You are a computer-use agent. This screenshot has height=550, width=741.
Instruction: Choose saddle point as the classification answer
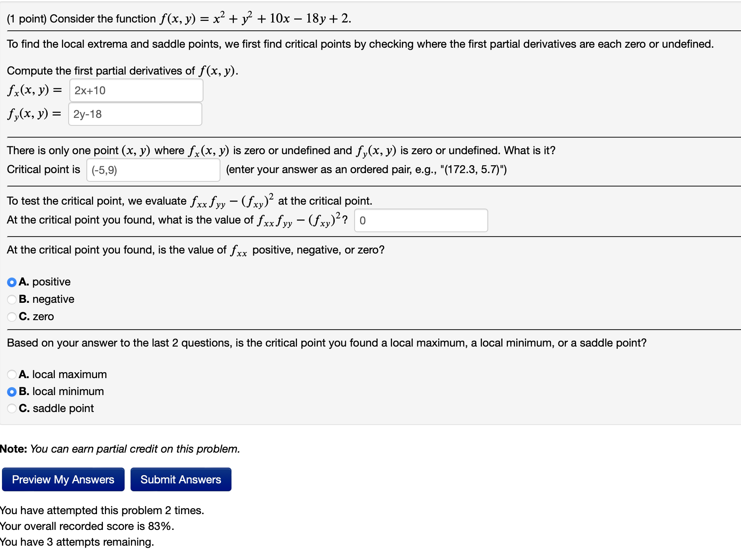point(11,408)
